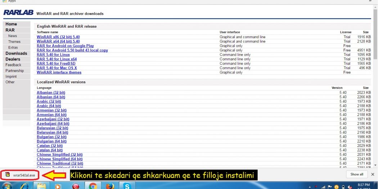Open WinRAR interface themes link
378x189 pixels.
click(59, 72)
